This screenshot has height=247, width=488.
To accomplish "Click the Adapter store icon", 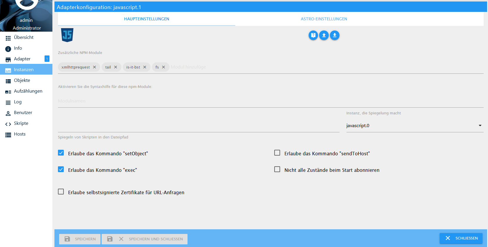I will tap(8, 60).
